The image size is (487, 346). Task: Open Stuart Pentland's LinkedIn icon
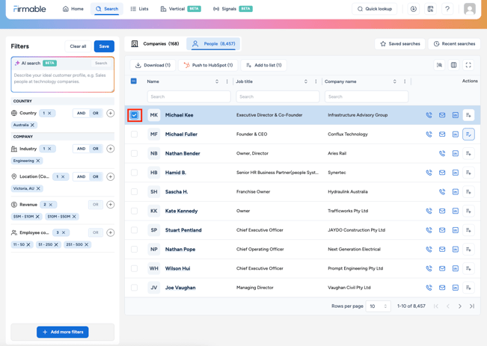456,230
